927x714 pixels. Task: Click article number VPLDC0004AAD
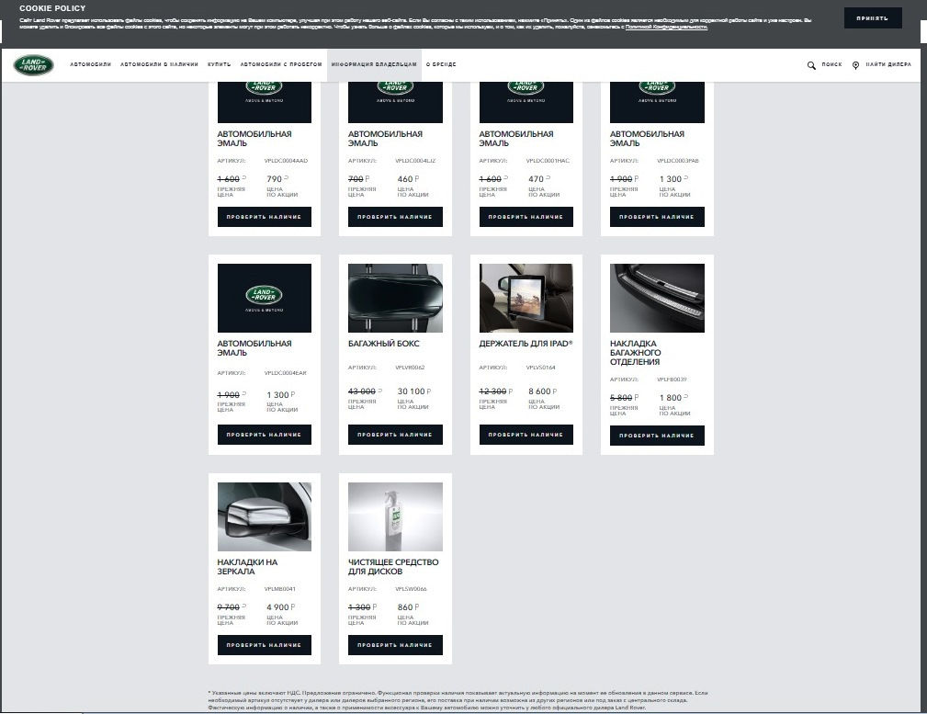(x=286, y=161)
